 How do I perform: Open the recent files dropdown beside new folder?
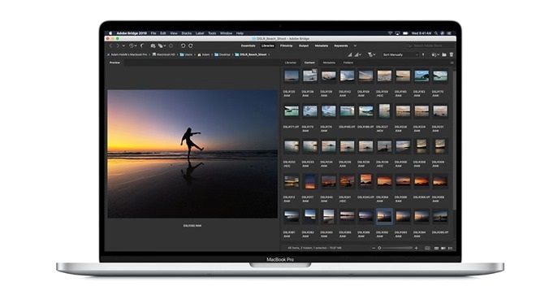[x=435, y=54]
